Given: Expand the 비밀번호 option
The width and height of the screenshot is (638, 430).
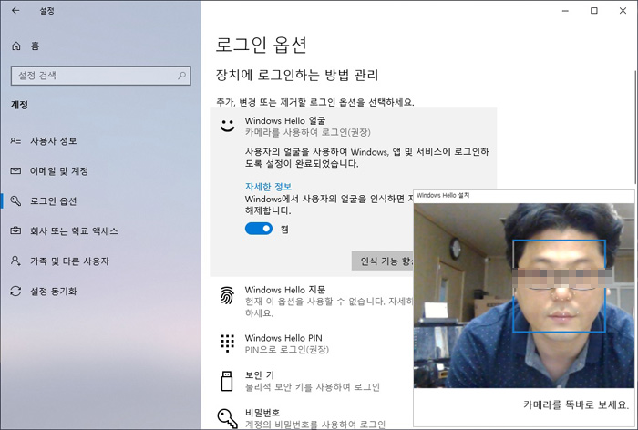Looking at the screenshot, I should [312, 418].
